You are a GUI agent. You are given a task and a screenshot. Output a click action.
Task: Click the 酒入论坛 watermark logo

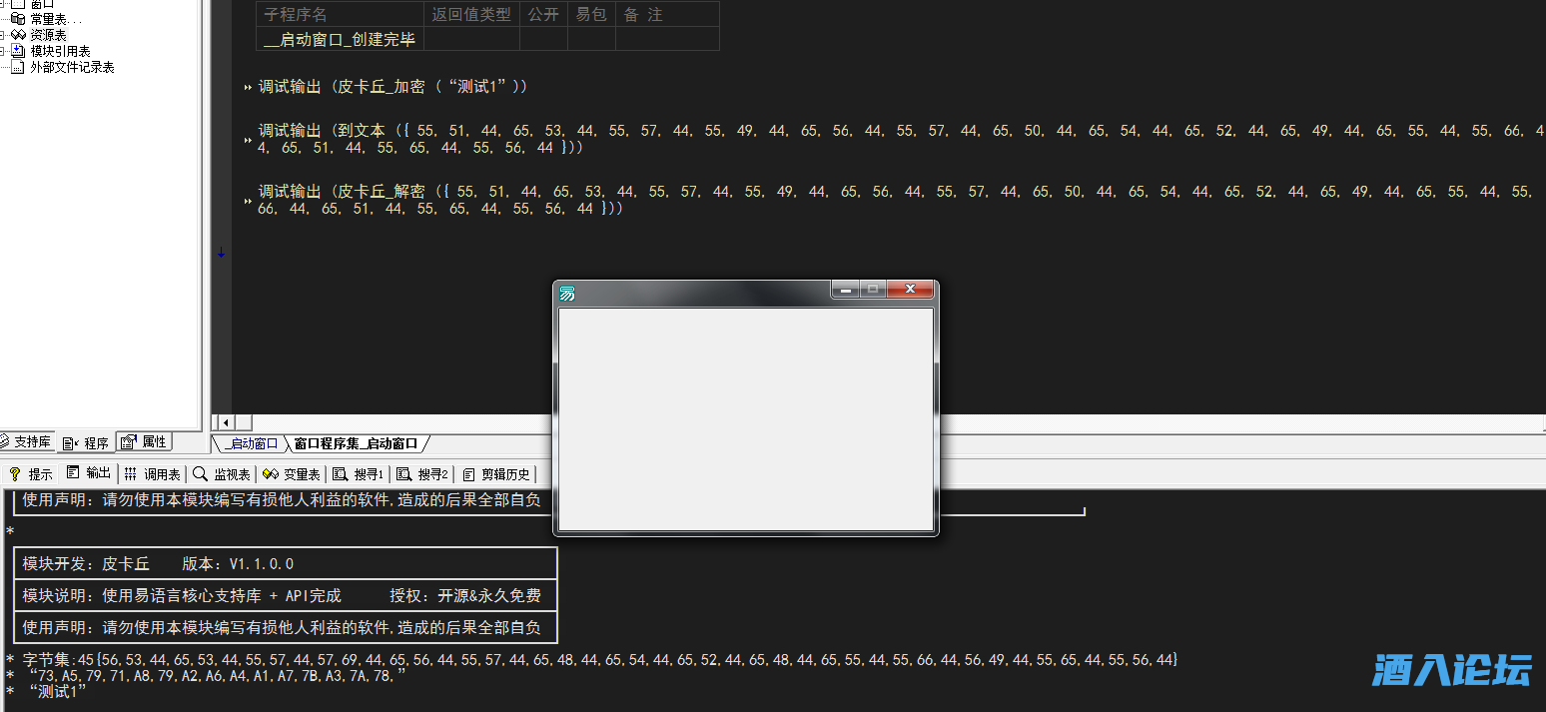click(x=1451, y=670)
